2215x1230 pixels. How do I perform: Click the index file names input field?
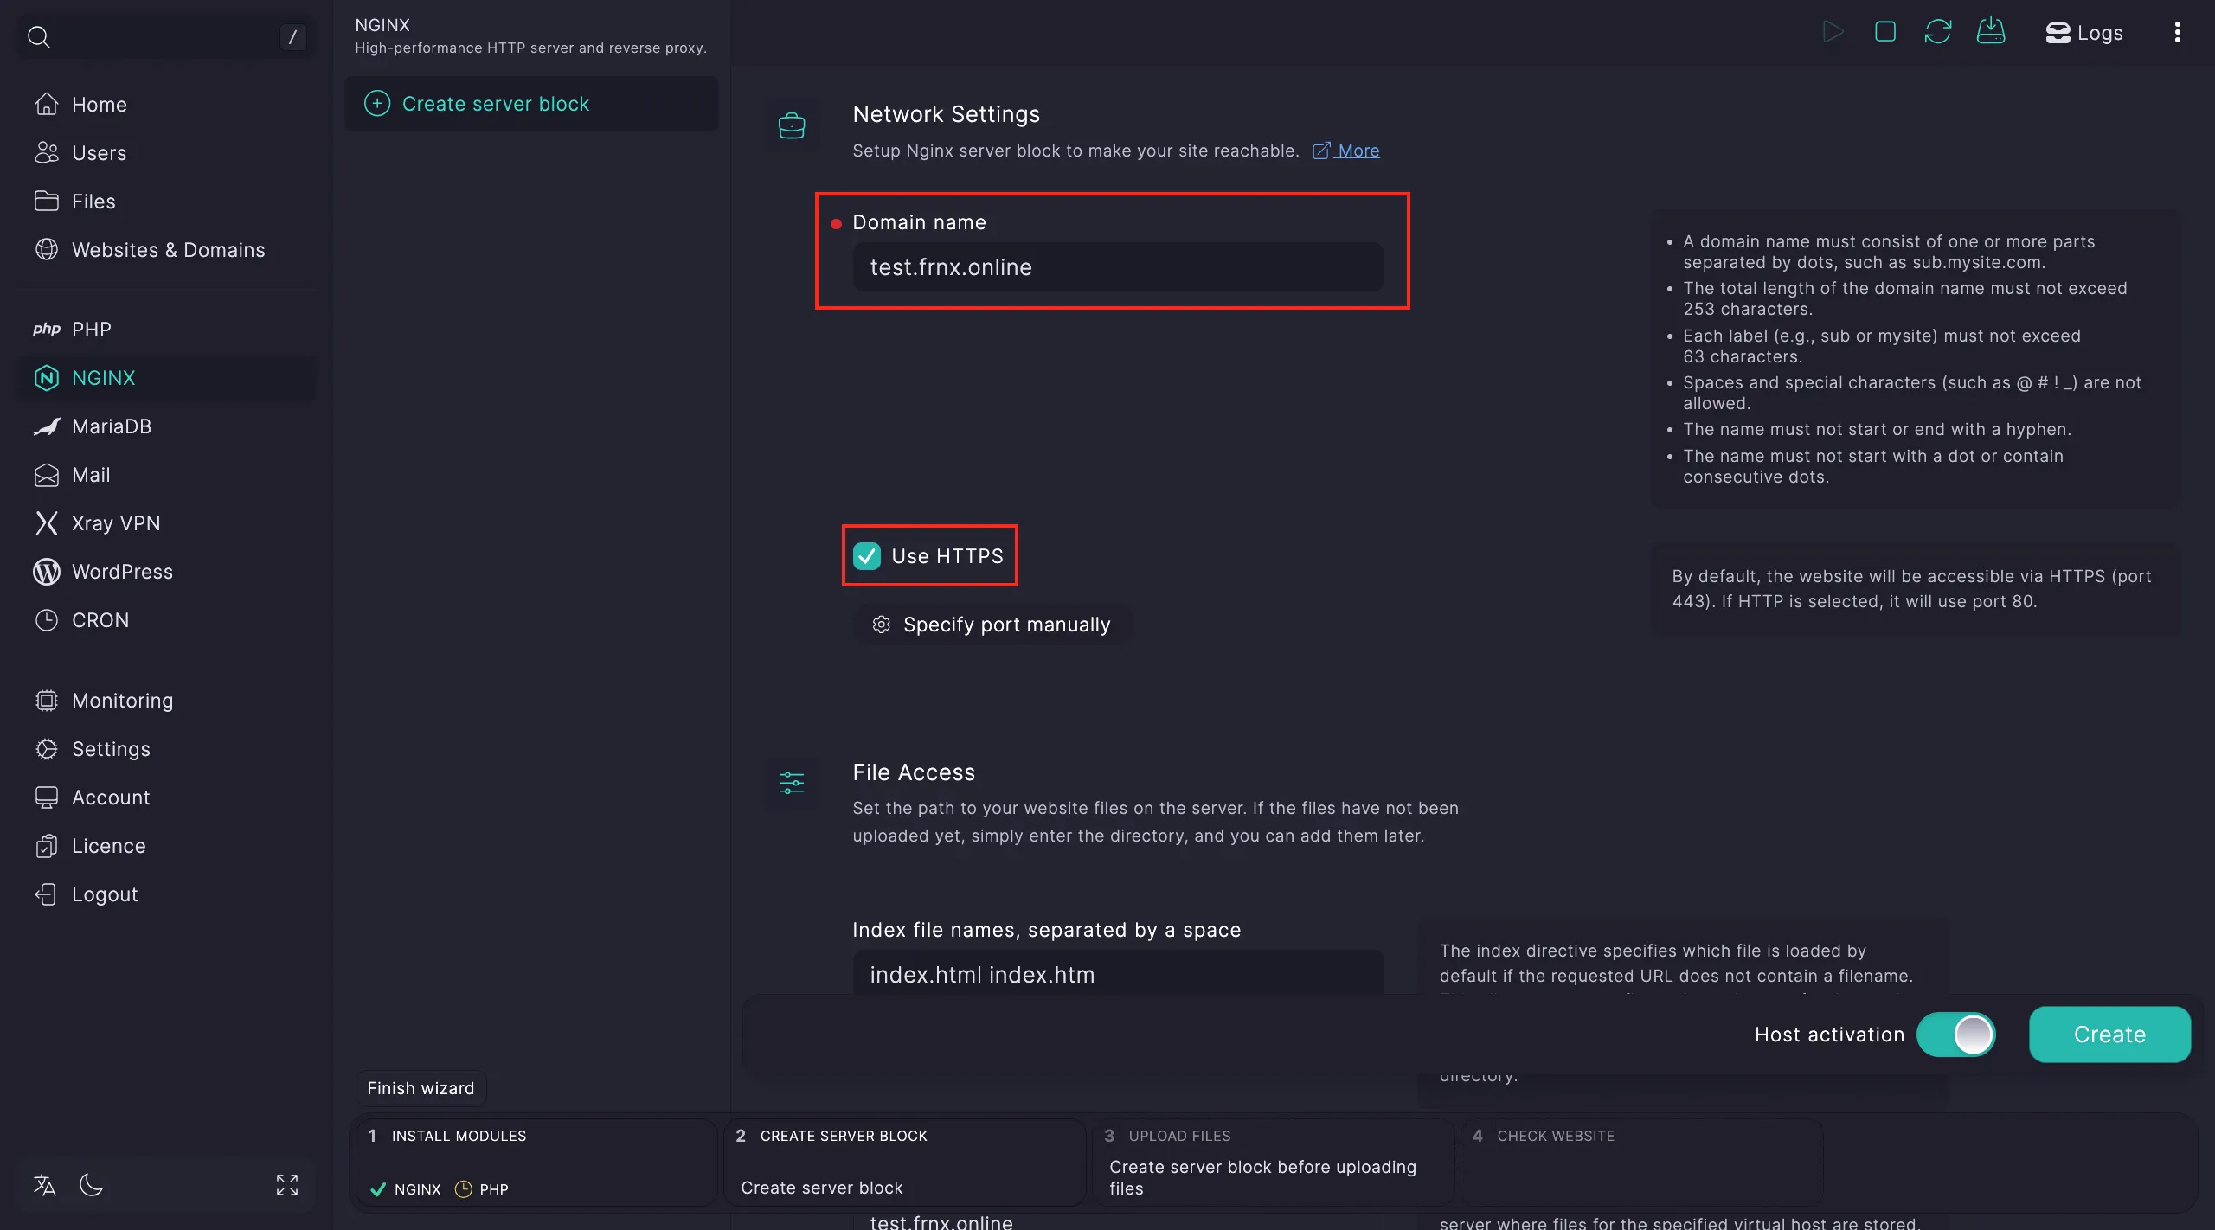tap(1118, 974)
